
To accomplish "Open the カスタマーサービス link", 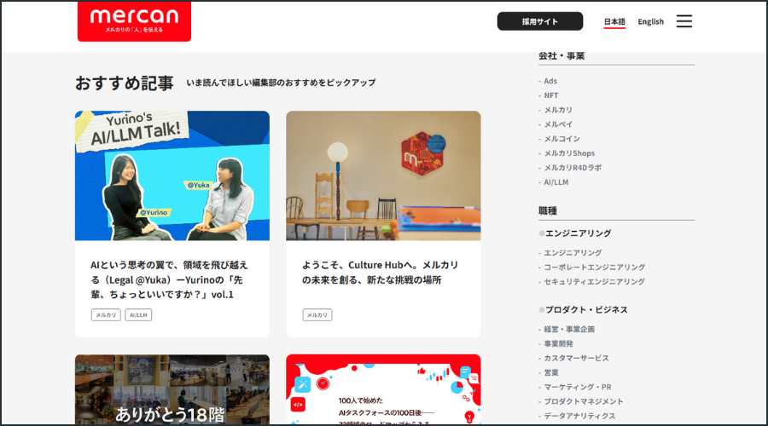I will 577,358.
